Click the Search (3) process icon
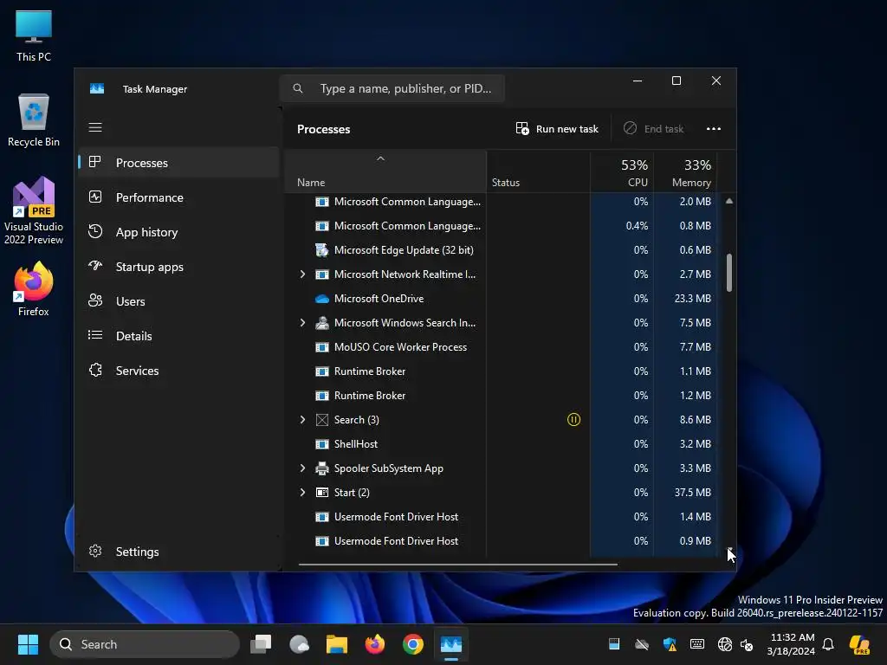Viewport: 887px width, 665px height. [x=322, y=420]
